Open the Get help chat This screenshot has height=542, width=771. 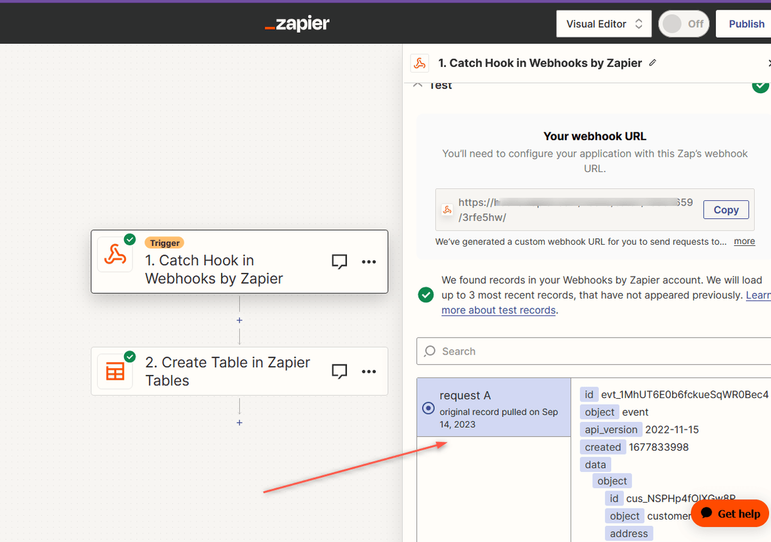tap(730, 514)
